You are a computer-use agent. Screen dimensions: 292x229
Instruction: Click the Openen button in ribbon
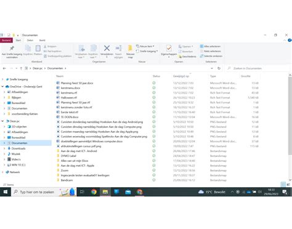coord(185,46)
